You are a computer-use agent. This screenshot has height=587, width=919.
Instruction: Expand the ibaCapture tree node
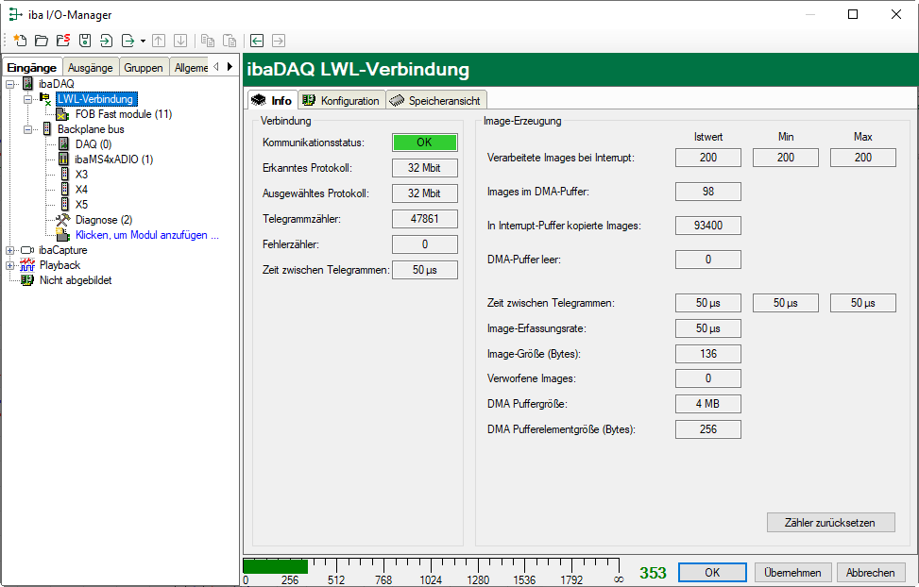[x=10, y=250]
